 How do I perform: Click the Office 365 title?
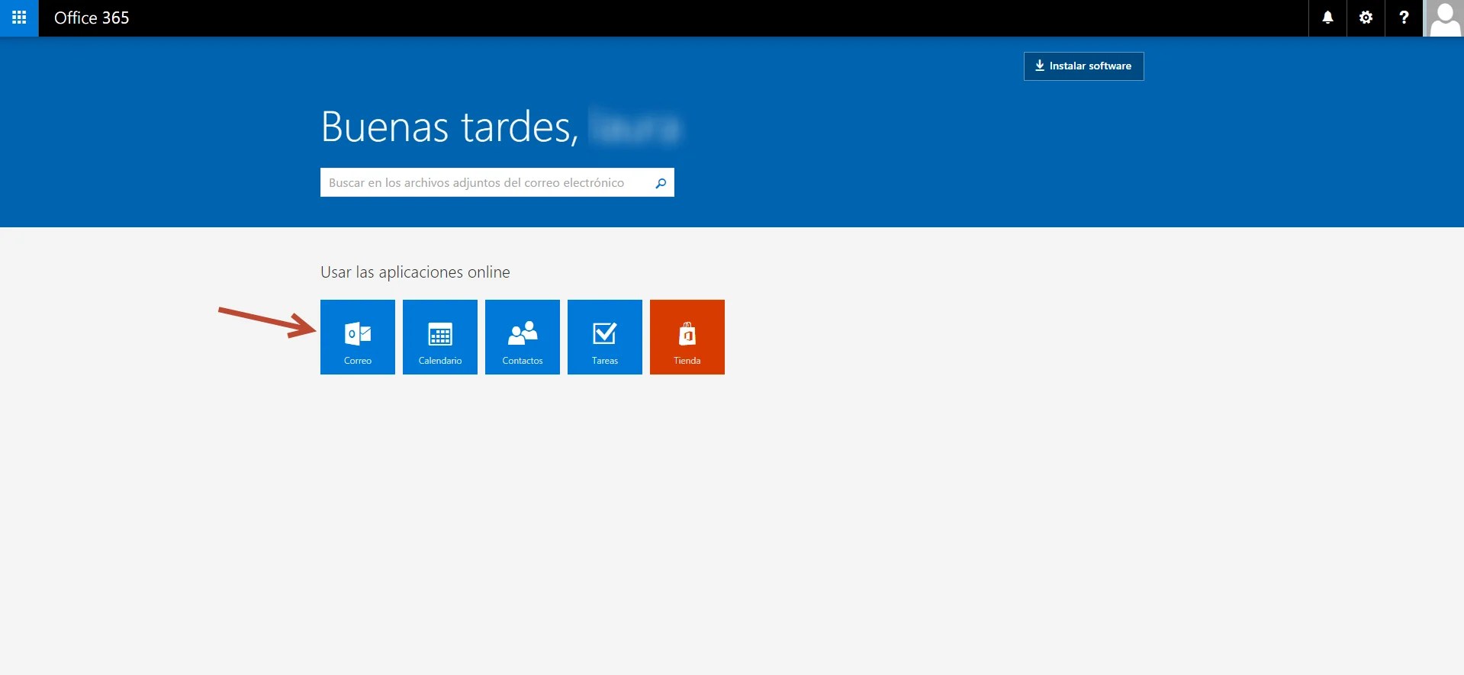tap(92, 18)
